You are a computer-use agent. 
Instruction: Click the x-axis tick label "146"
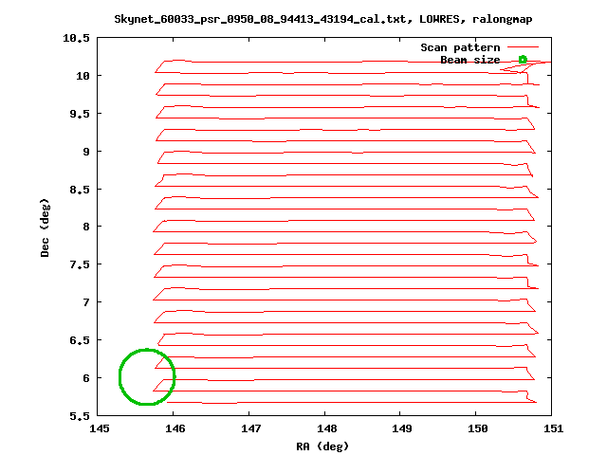coord(175,428)
